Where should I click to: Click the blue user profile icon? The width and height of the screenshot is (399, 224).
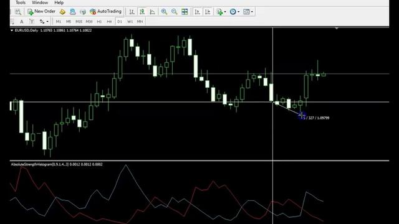72,12
